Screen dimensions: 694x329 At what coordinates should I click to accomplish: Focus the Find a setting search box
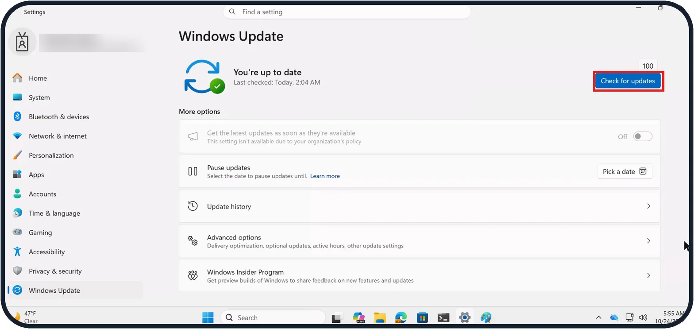click(347, 12)
